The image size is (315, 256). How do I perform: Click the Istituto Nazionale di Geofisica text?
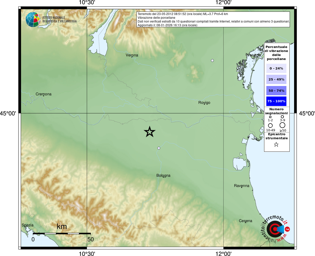point(59,19)
